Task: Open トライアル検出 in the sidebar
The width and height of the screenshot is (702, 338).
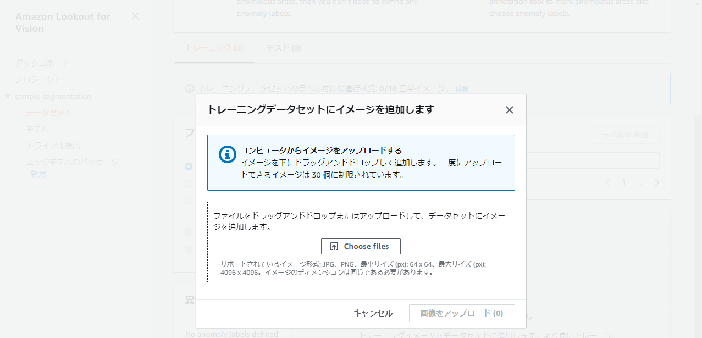Action: pos(53,146)
